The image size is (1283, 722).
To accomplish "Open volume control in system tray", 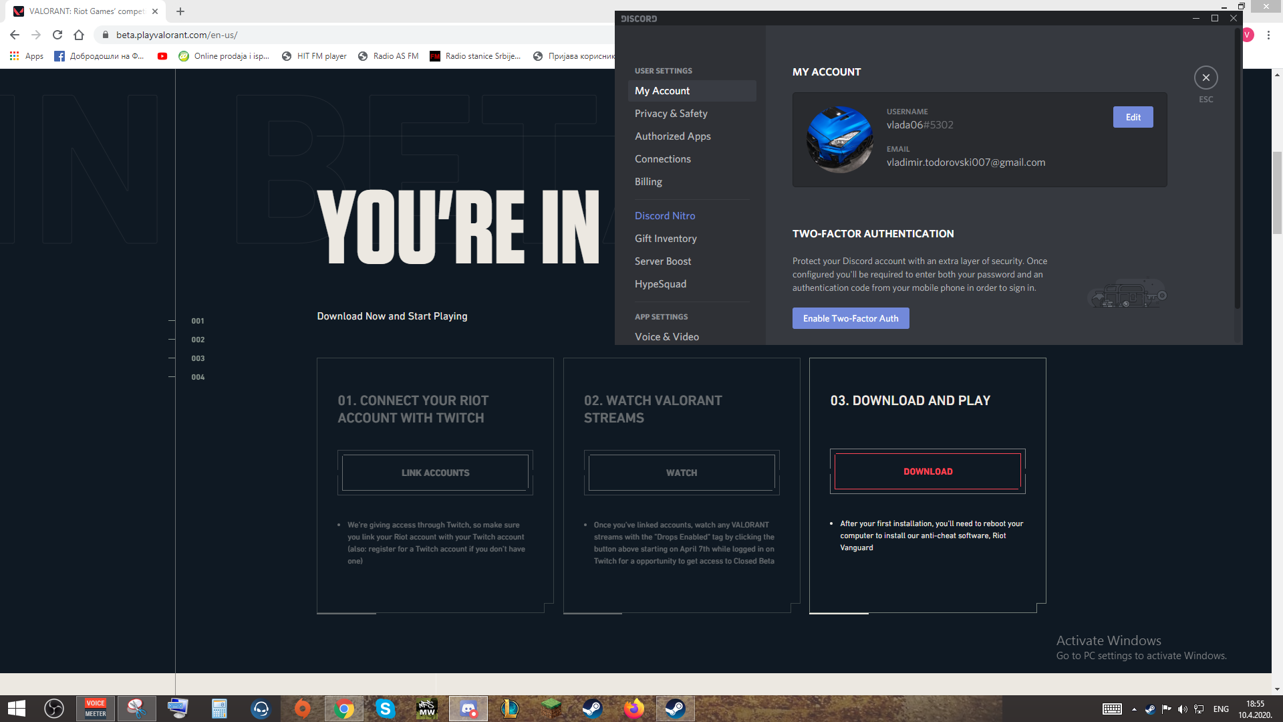I will (x=1183, y=709).
